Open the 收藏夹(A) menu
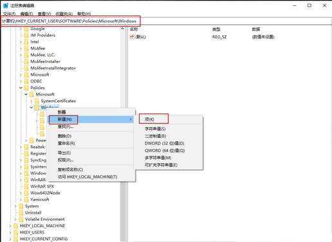332x242 pixels. [64, 14]
